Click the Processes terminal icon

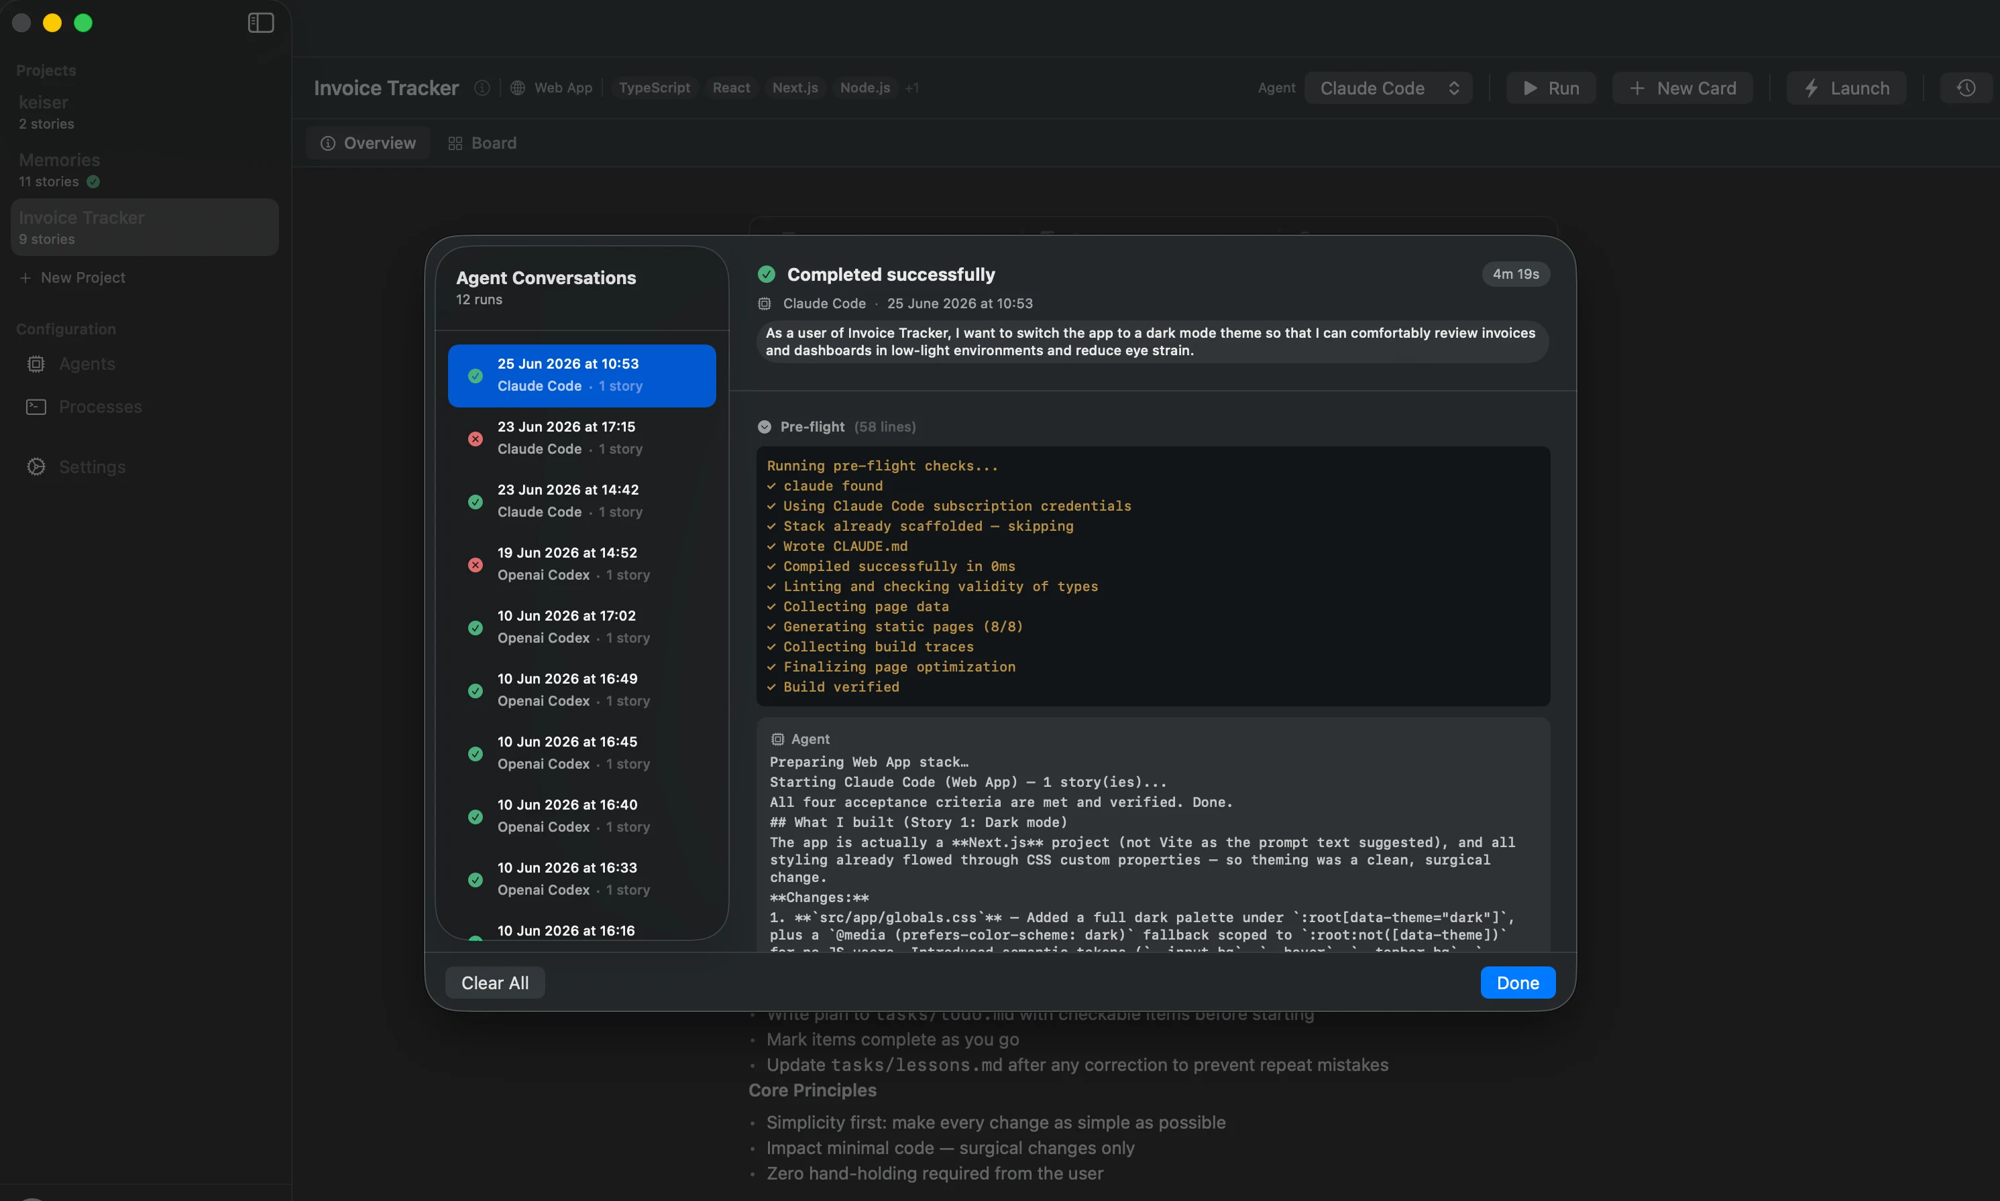tap(36, 407)
